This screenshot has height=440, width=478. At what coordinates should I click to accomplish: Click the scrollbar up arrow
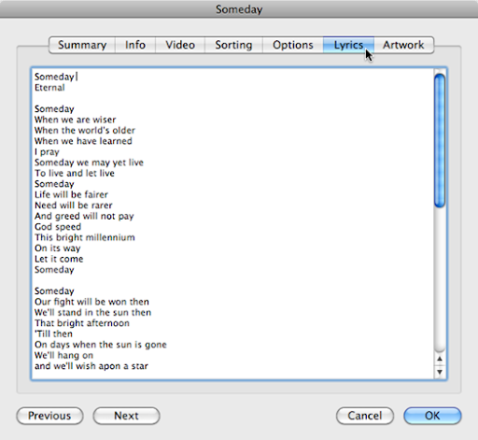(440, 359)
